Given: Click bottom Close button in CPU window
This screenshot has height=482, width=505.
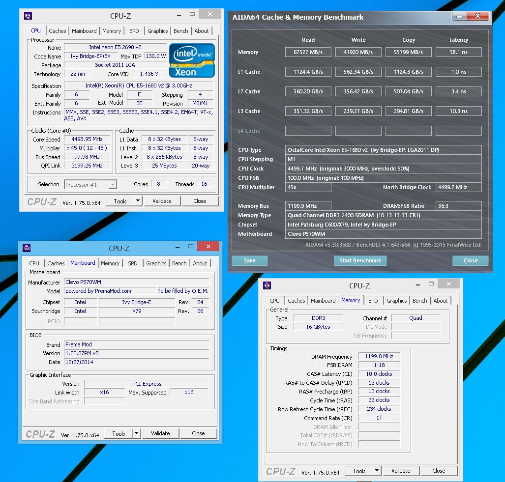Looking at the screenshot, I should [x=200, y=201].
